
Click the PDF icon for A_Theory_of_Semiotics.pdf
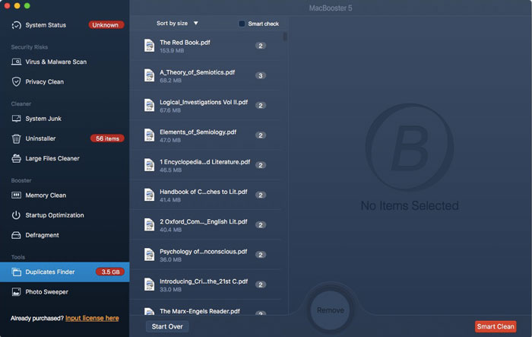[149, 75]
